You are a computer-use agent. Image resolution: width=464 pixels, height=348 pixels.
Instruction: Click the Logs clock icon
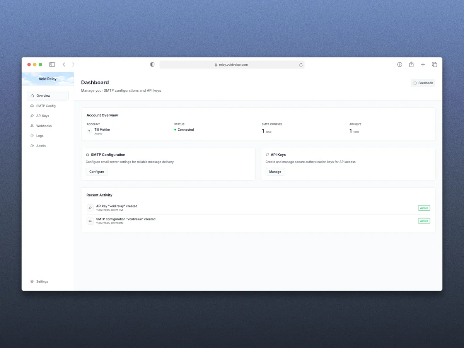[32, 136]
